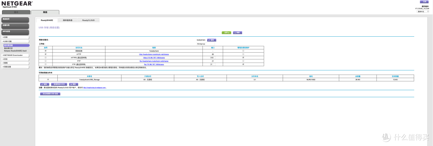The width and height of the screenshot is (433, 146).
Task: Open the language selection dropdown
Action: 423,12
